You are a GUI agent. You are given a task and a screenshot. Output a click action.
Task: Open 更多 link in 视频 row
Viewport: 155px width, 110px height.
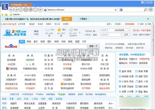[x=111, y=104]
